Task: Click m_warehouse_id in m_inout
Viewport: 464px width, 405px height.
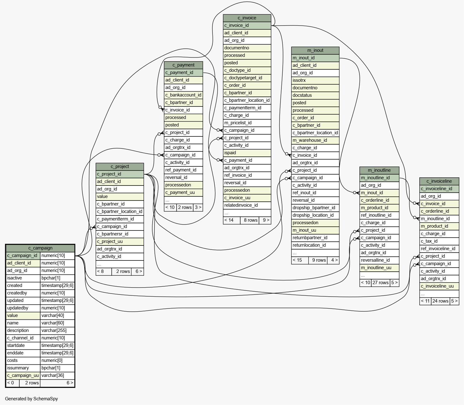Action: point(315,140)
